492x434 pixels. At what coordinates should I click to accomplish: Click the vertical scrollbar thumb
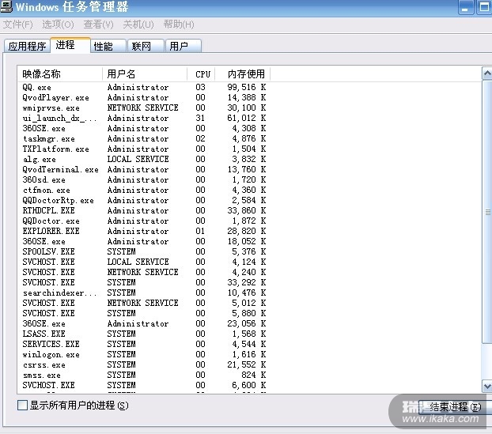pyautogui.click(x=487, y=212)
